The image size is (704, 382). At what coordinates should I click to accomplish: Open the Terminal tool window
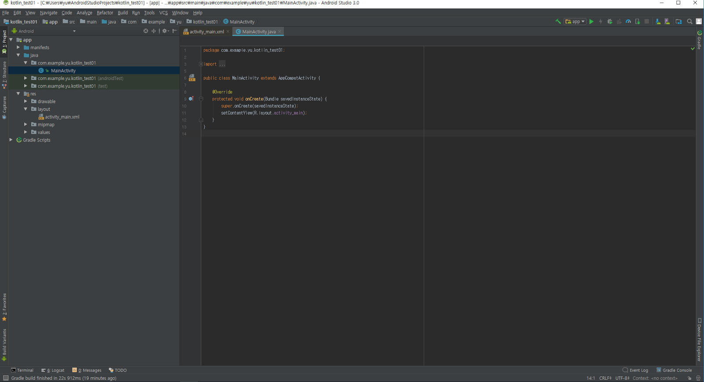point(22,370)
